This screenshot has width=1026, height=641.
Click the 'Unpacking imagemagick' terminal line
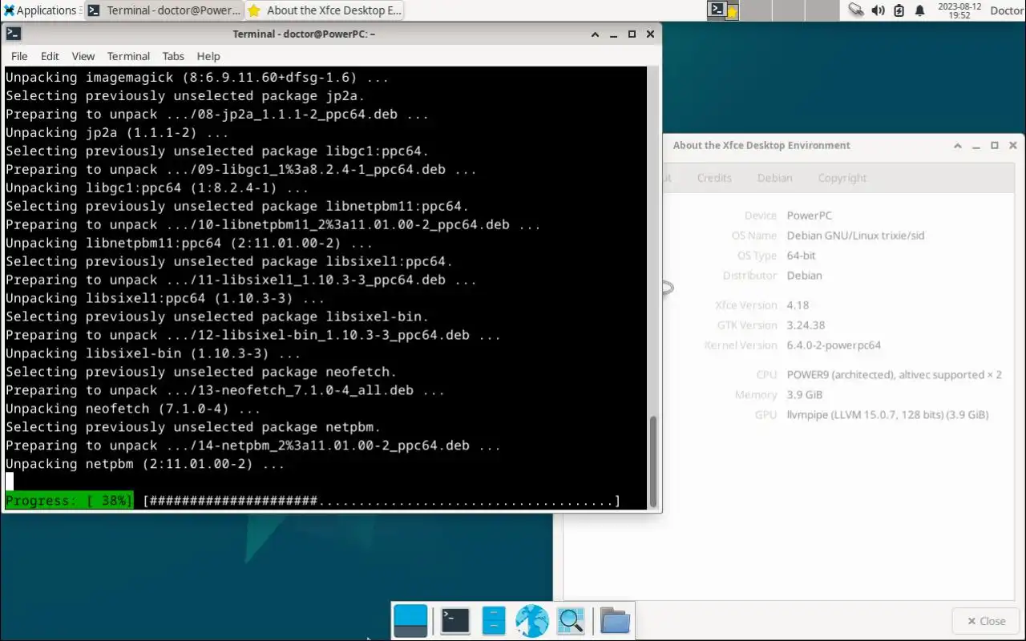click(x=197, y=78)
